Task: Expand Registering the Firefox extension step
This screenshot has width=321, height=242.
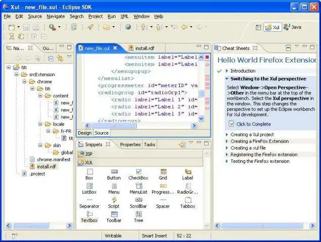Action: coord(227,154)
